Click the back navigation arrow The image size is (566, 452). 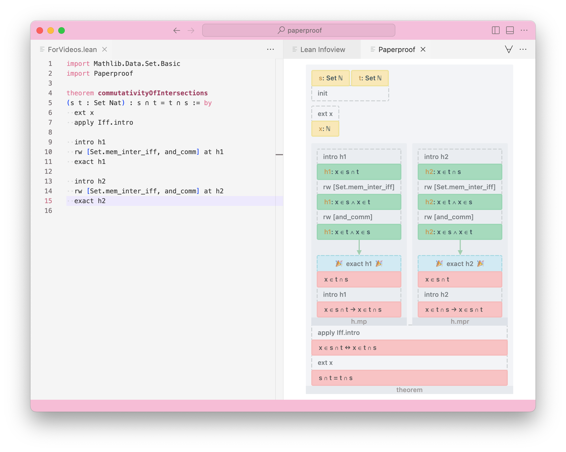[177, 30]
